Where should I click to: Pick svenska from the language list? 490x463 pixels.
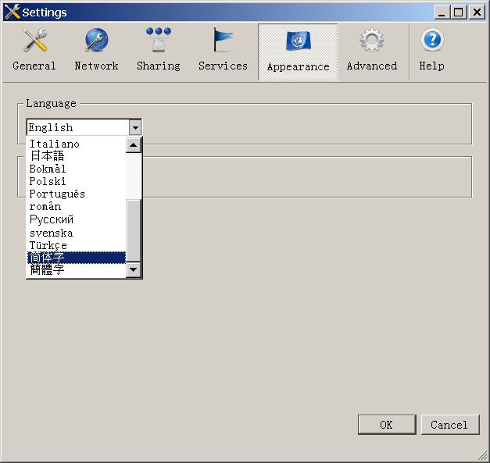pyautogui.click(x=51, y=233)
